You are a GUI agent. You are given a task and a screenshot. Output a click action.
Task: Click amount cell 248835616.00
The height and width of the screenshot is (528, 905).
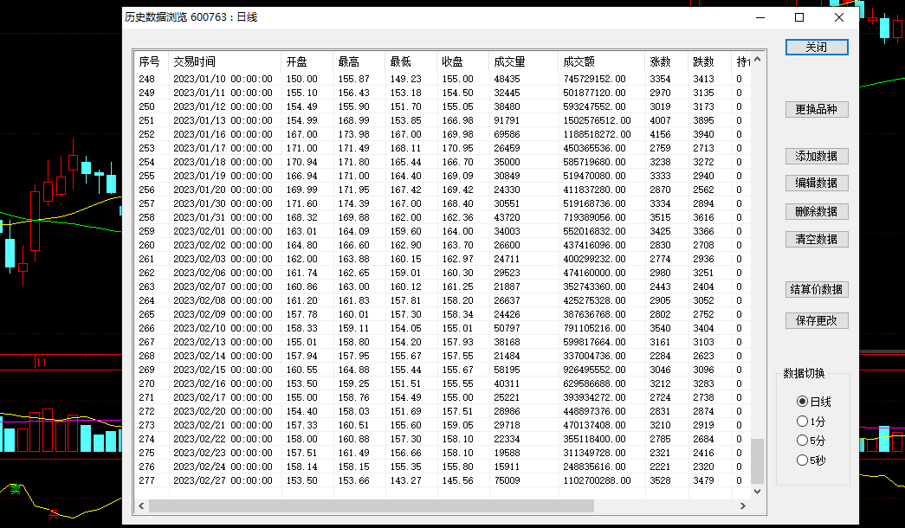[x=594, y=467]
